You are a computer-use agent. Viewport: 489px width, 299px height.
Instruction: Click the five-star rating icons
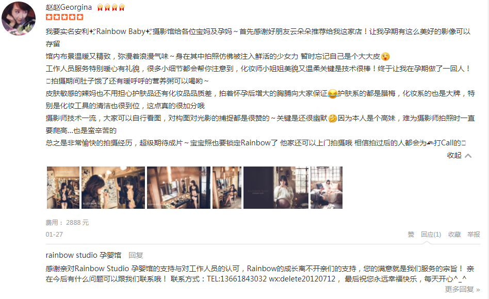(64, 17)
